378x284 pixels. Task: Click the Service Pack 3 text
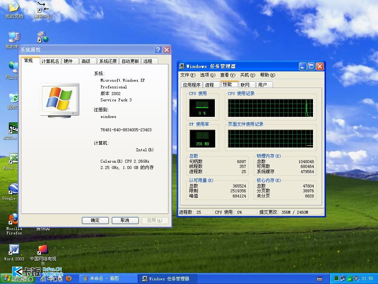(116, 100)
